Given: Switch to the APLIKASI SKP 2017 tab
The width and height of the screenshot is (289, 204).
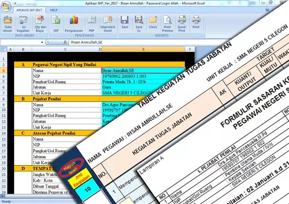Looking at the screenshot, I should click(x=29, y=10).
